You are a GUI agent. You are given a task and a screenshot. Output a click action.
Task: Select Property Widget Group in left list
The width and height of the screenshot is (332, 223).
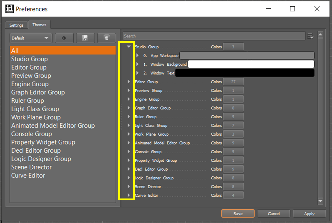point(63,142)
